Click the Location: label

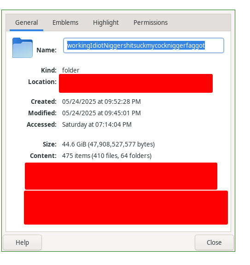click(42, 82)
